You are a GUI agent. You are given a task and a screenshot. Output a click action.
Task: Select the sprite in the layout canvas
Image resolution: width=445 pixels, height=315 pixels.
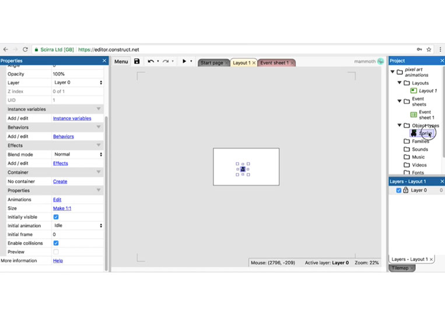(x=243, y=169)
